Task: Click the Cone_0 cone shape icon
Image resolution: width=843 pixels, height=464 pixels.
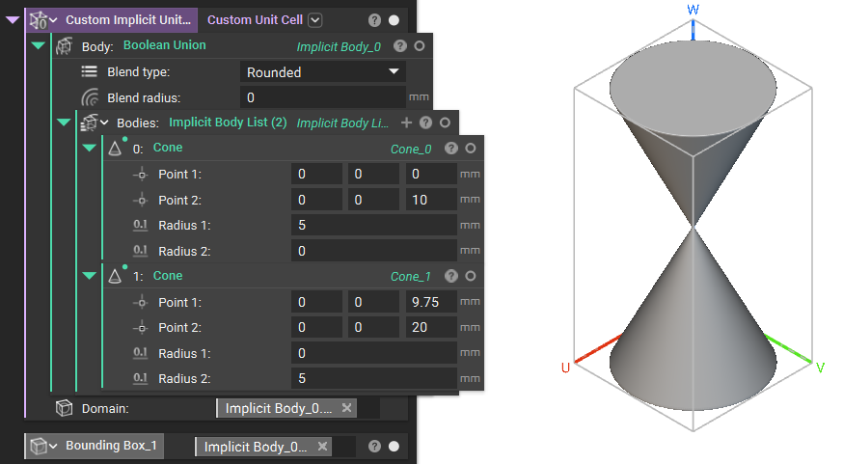Action: [x=115, y=148]
